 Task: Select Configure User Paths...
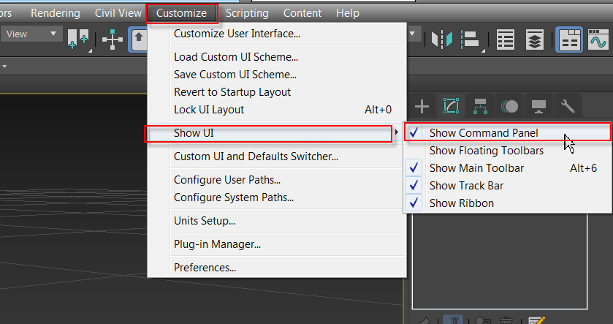277,180
